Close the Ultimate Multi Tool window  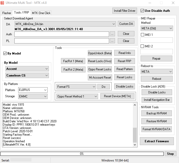[173, 3]
